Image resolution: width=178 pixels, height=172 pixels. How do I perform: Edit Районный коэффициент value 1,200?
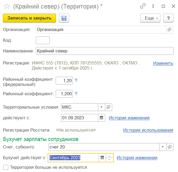(x=64, y=94)
